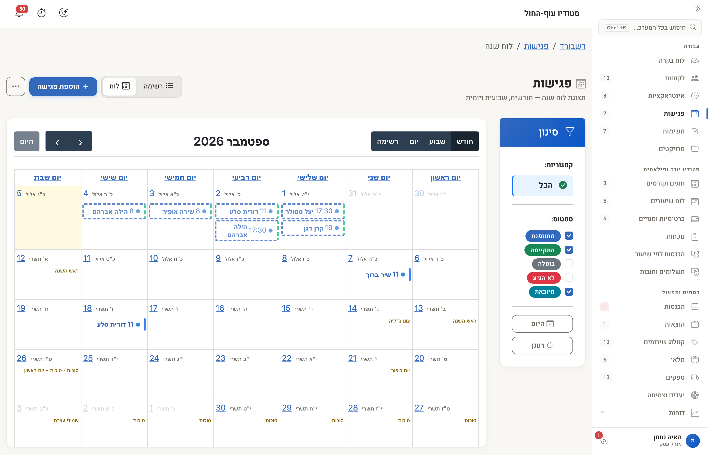This screenshot has height=455, width=708.
Task: Switch calendar to יום day view
Action: (x=414, y=142)
